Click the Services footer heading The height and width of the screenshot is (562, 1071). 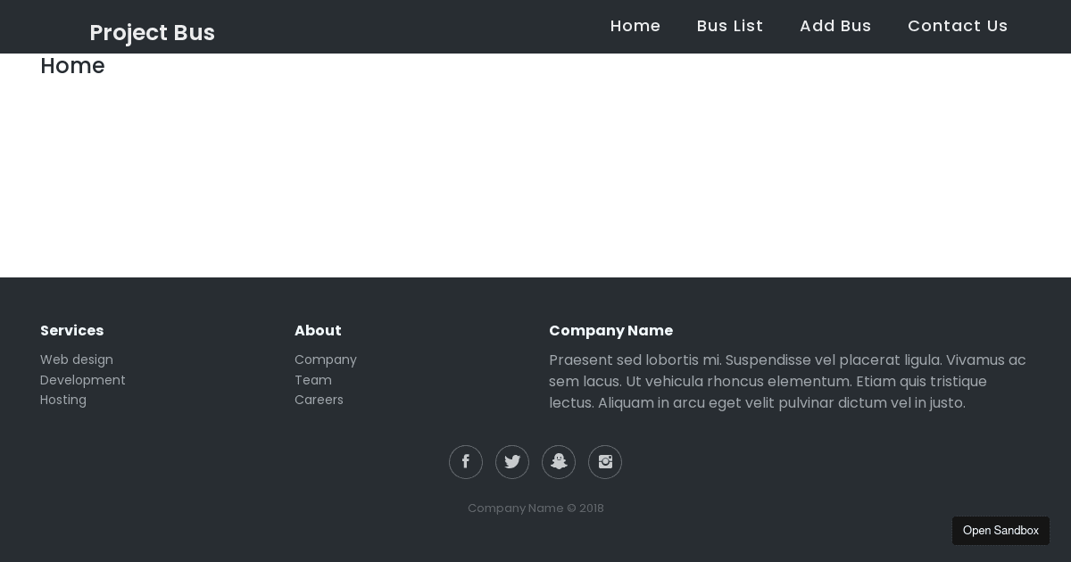point(71,330)
